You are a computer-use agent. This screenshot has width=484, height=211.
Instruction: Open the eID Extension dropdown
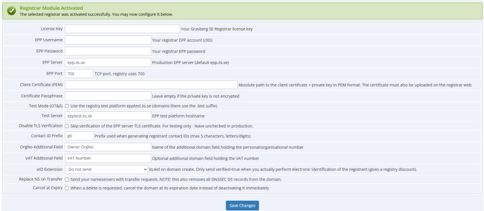pos(106,169)
